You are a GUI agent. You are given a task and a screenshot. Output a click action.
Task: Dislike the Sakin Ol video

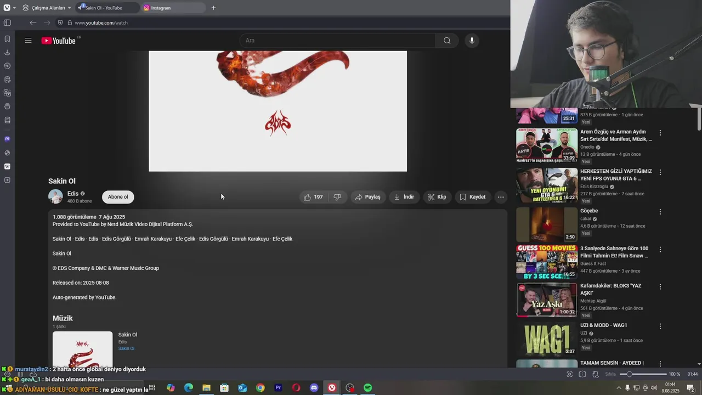click(x=337, y=197)
